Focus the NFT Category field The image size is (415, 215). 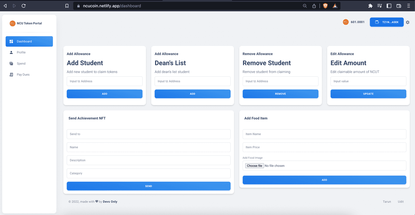click(x=149, y=173)
